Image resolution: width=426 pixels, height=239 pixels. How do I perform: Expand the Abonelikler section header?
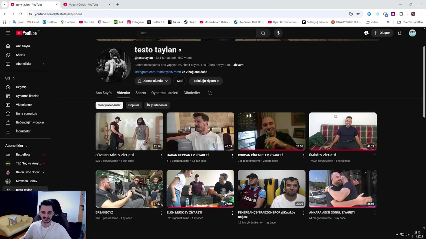pos(17,146)
